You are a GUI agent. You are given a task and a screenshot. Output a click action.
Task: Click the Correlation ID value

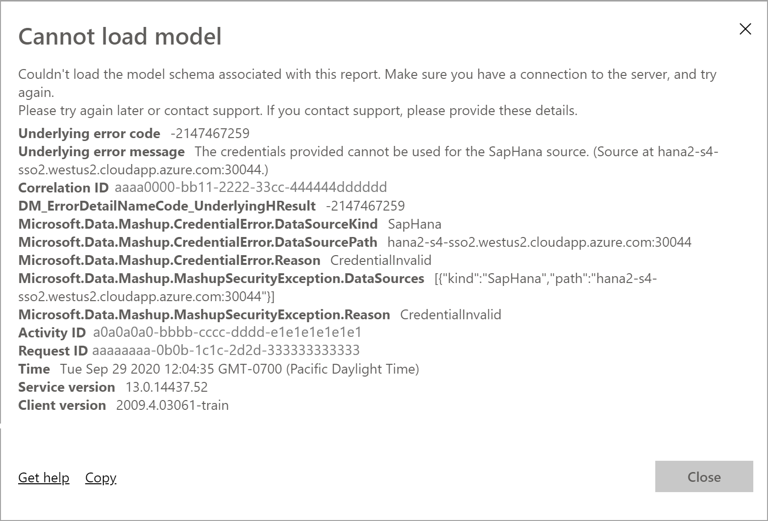point(250,187)
